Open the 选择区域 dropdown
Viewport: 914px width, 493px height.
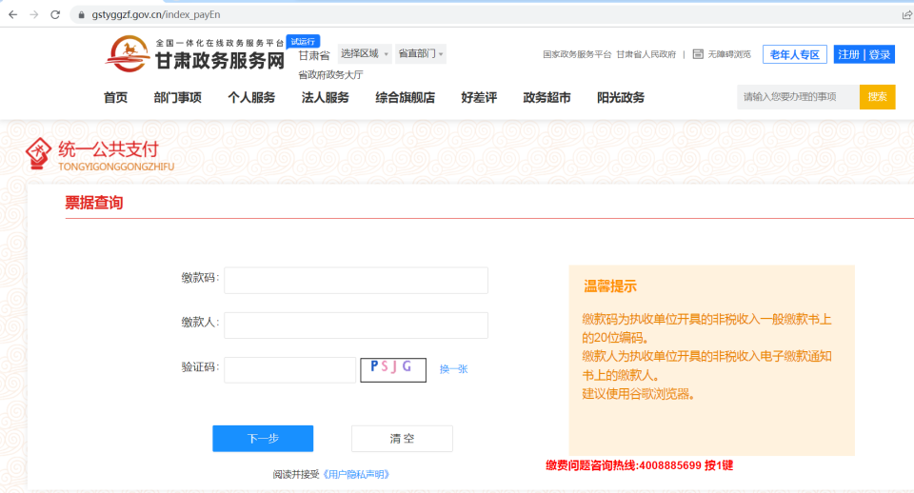pos(365,53)
